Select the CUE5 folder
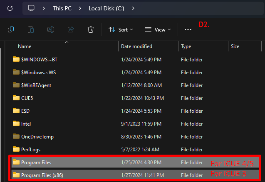 point(27,98)
